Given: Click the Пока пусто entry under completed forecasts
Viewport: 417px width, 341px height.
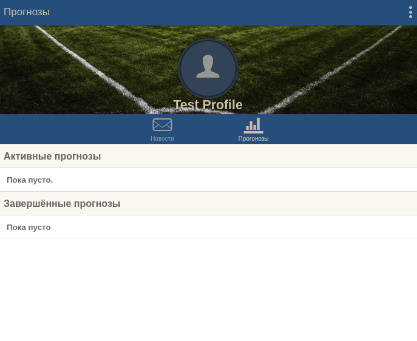Looking at the screenshot, I should click(209, 228).
